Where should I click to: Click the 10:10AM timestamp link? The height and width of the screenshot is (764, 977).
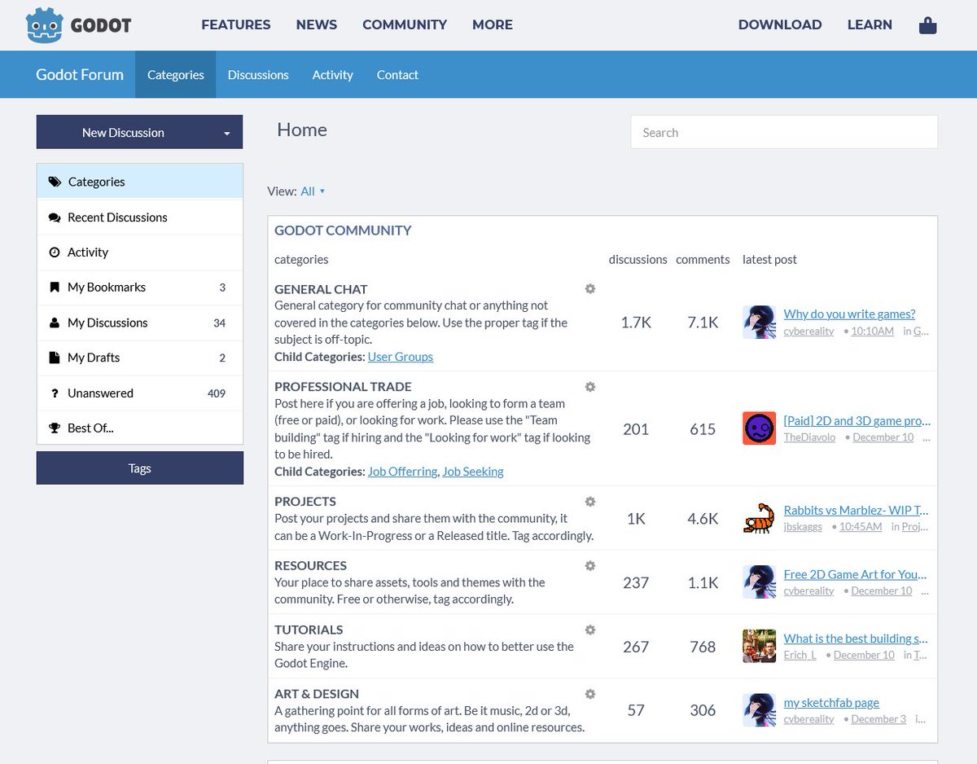pyautogui.click(x=872, y=332)
